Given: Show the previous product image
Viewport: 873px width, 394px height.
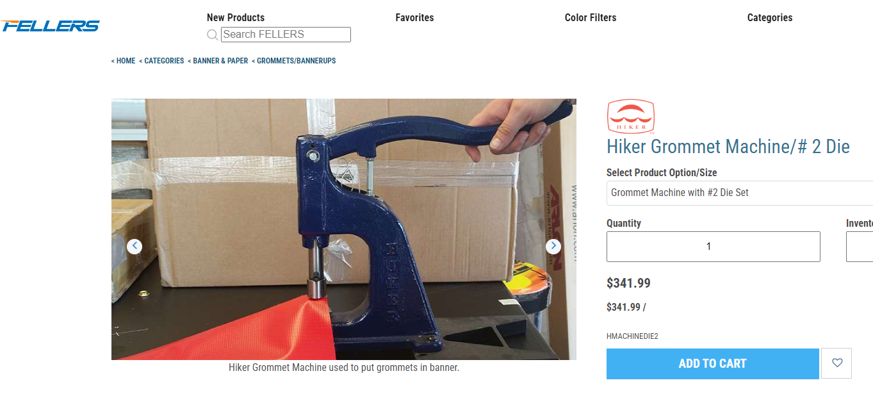Looking at the screenshot, I should (x=135, y=246).
